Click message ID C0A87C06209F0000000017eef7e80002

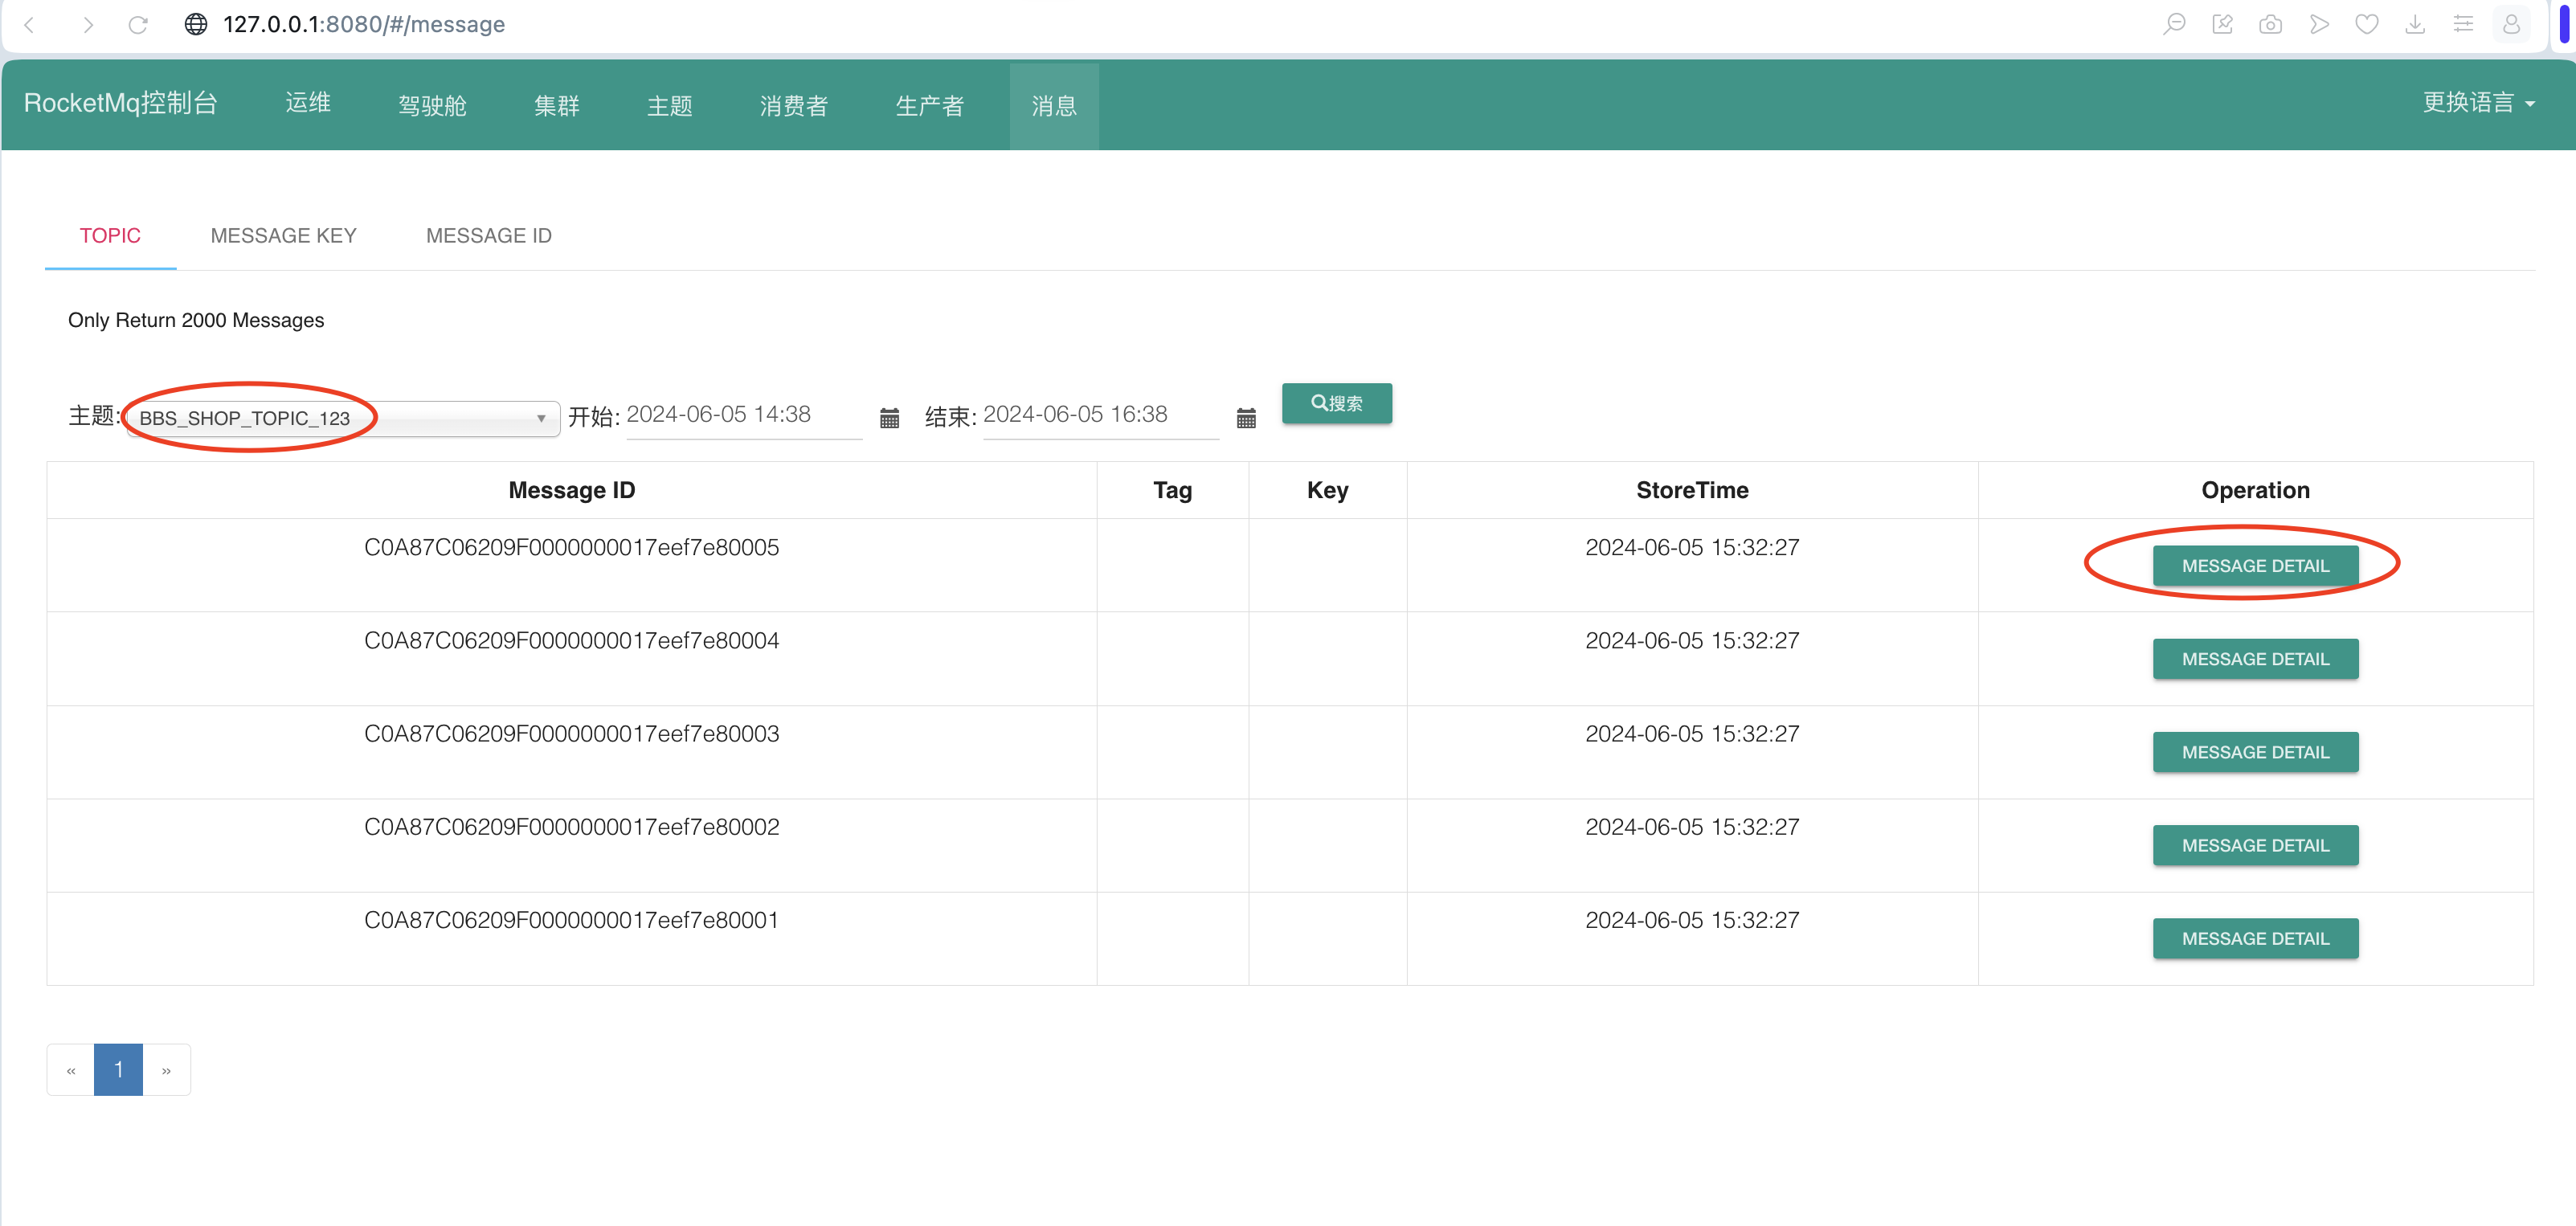pos(572,827)
